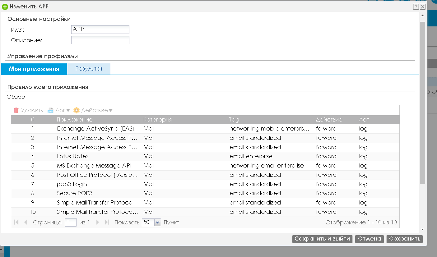Click the forward action for pop3 Login

(x=326, y=184)
